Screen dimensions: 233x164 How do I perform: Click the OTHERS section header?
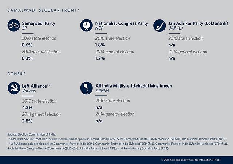click(x=16, y=74)
